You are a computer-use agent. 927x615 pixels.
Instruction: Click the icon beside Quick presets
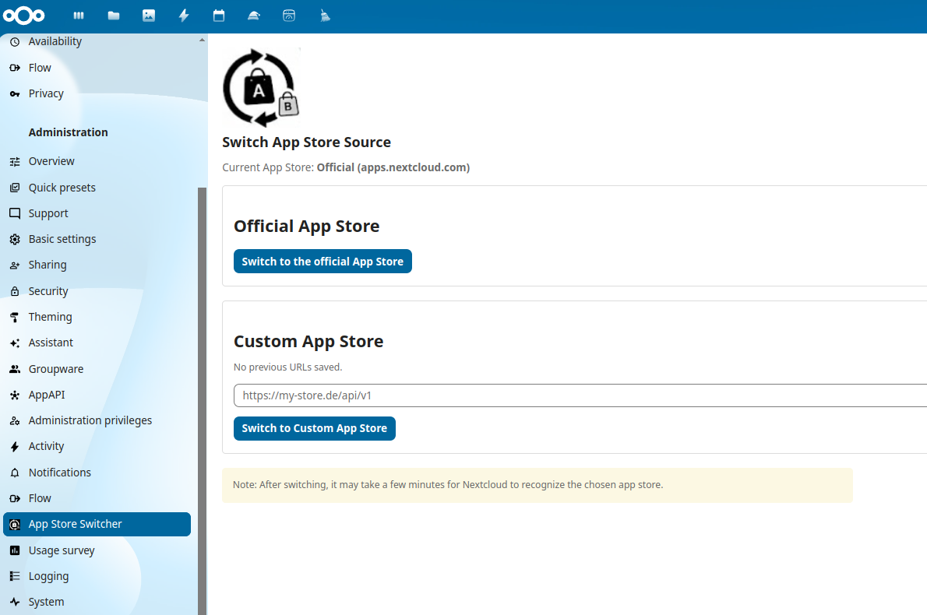pyautogui.click(x=15, y=188)
